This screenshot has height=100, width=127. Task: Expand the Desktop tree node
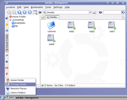coord(10,20)
